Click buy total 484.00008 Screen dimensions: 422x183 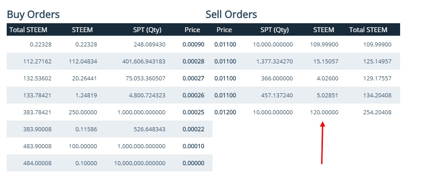coord(37,163)
